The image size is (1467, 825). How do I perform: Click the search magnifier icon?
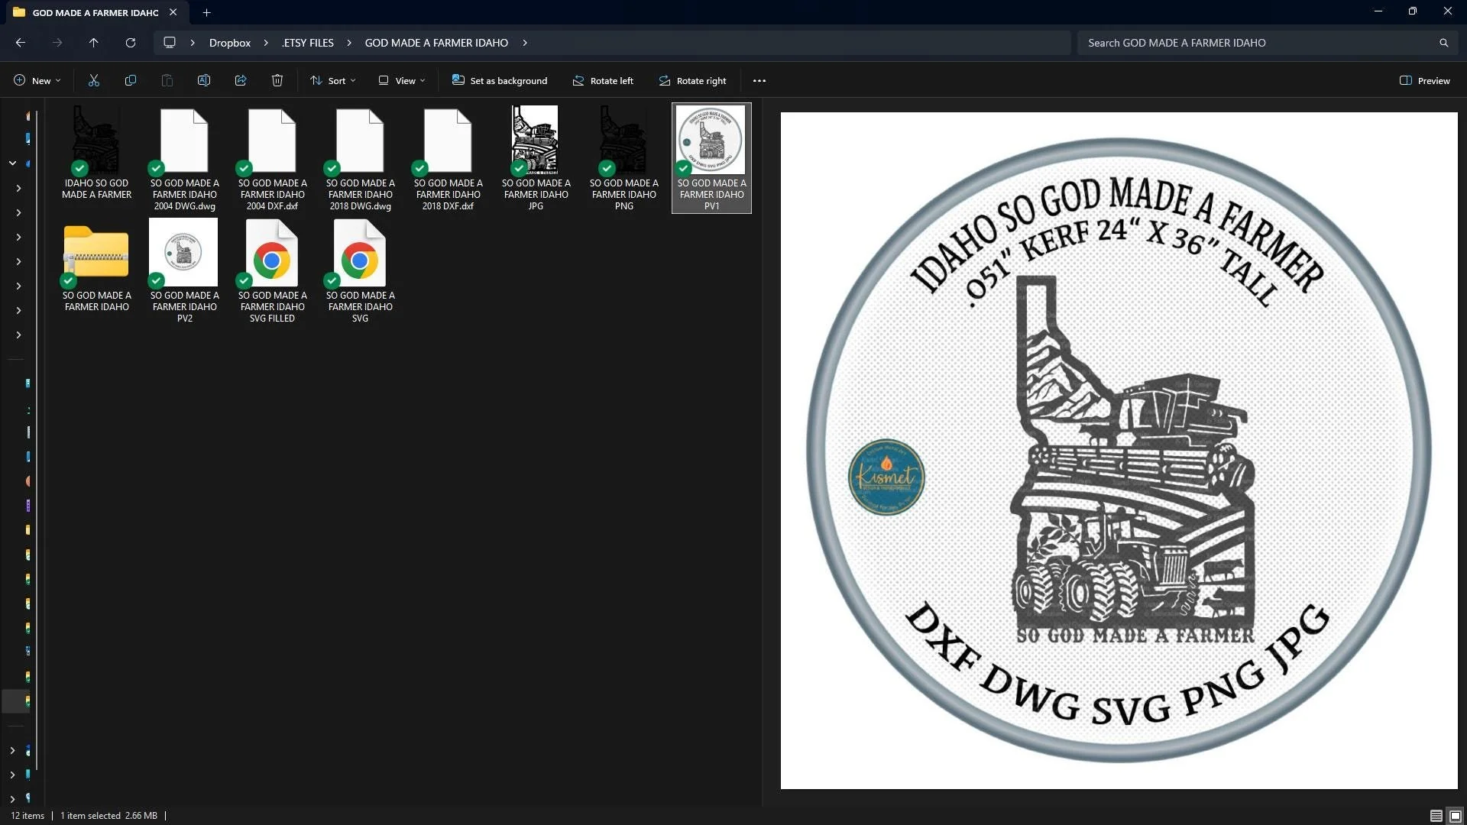tap(1443, 43)
